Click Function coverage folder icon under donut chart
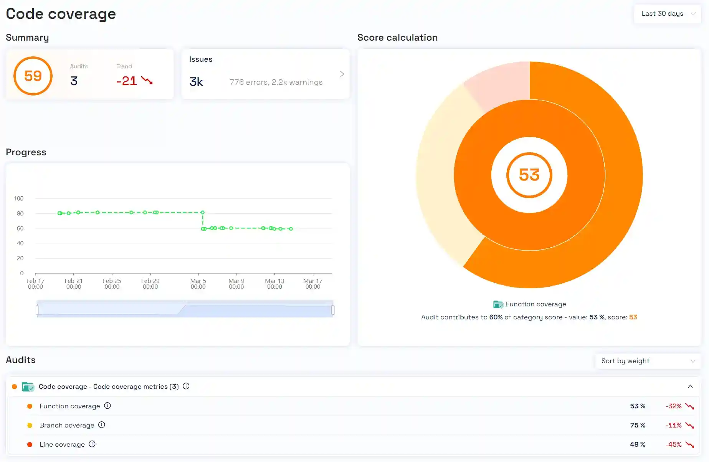This screenshot has width=709, height=462. pyautogui.click(x=498, y=304)
